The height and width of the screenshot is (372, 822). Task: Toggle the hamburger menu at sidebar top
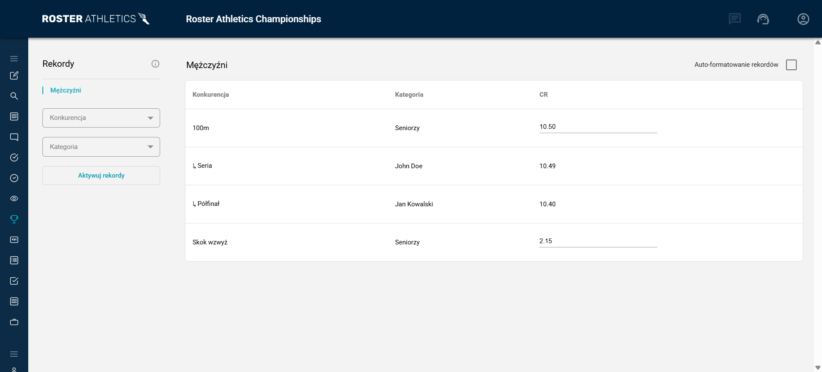click(x=14, y=59)
